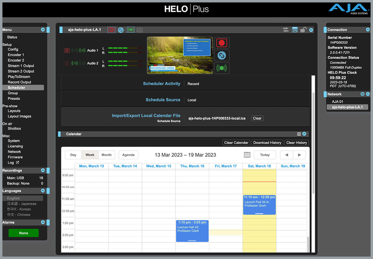Open Stream 1 Output in Setup menu
The height and width of the screenshot is (259, 373).
pyautogui.click(x=21, y=66)
